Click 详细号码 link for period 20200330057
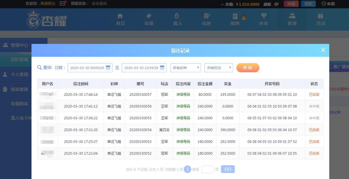 183,94
